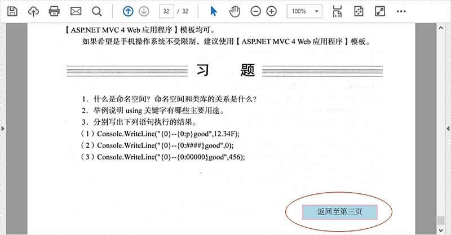This screenshot has height=235, width=451.
Task: Click the current page number field
Action: tap(166, 11)
